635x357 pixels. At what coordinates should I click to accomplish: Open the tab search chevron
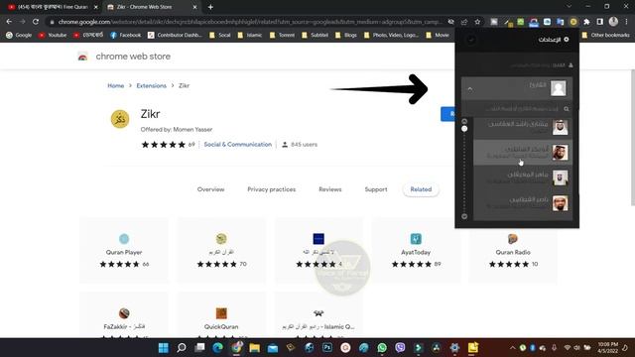[569, 7]
